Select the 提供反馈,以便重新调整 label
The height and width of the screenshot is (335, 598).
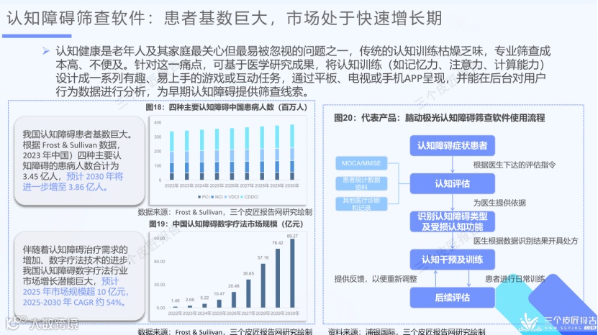click(x=375, y=279)
